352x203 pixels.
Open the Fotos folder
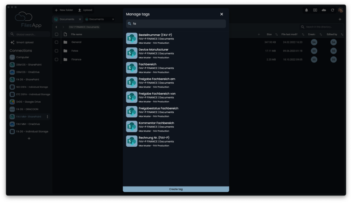point(75,51)
